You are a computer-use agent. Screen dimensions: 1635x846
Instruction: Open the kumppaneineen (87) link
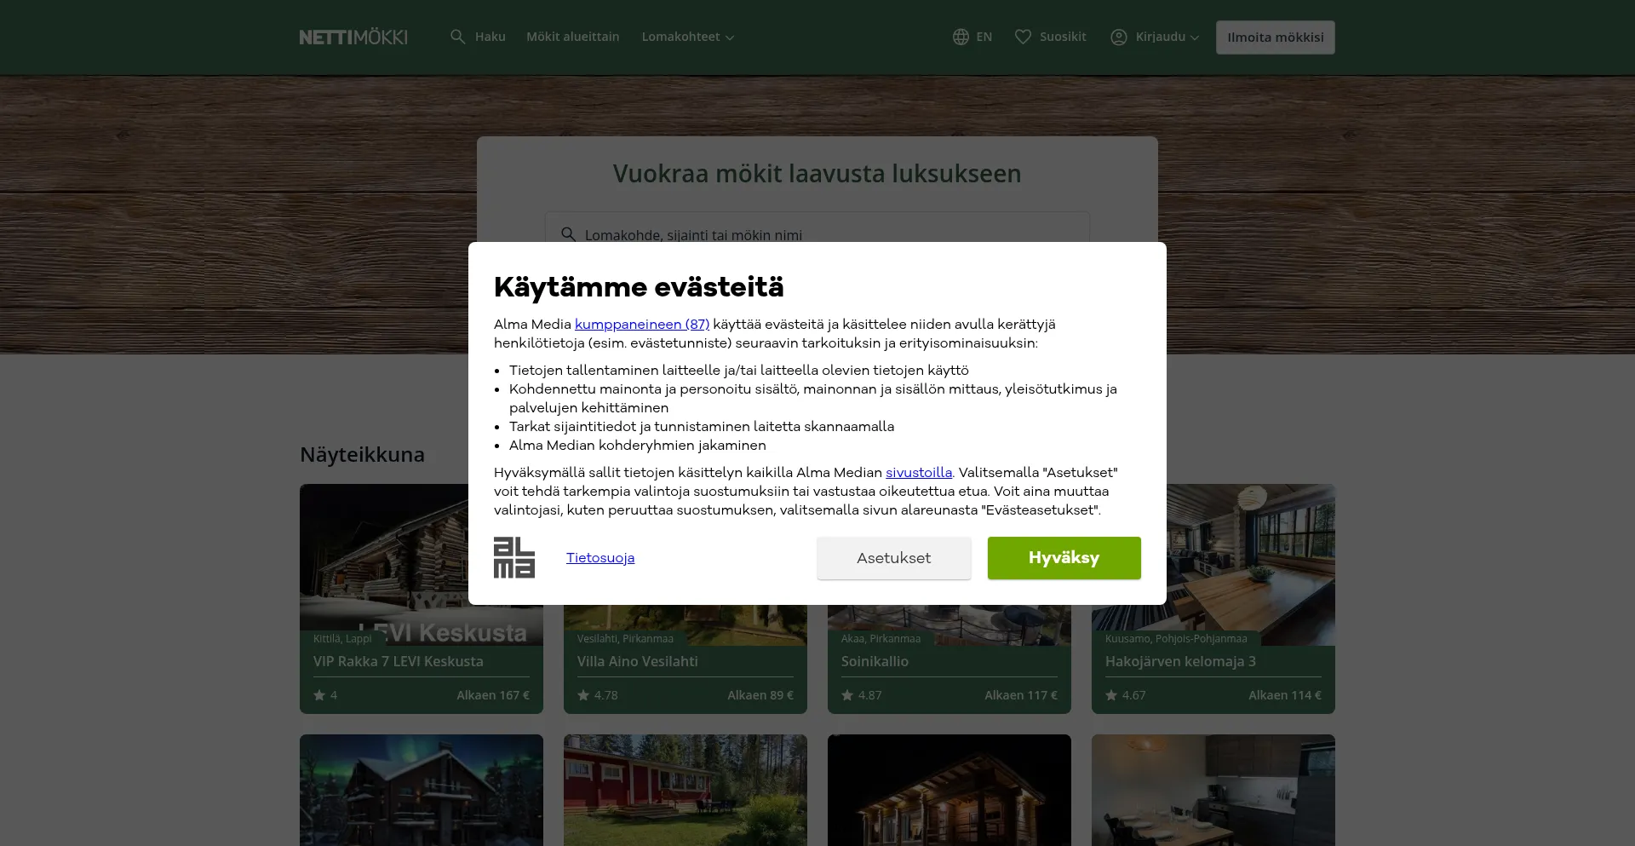point(641,325)
